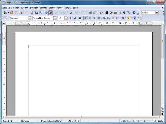The width and height of the screenshot is (166, 124).
Task: Open background color dropdown arrow
Action: pyautogui.click(x=138, y=18)
